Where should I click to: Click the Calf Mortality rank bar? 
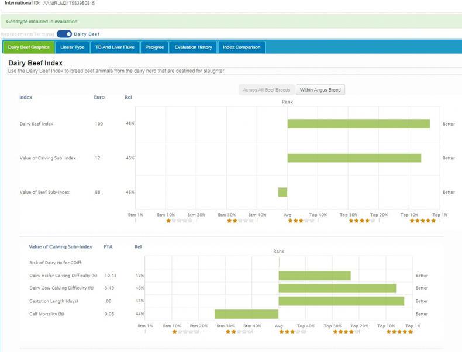(246, 314)
